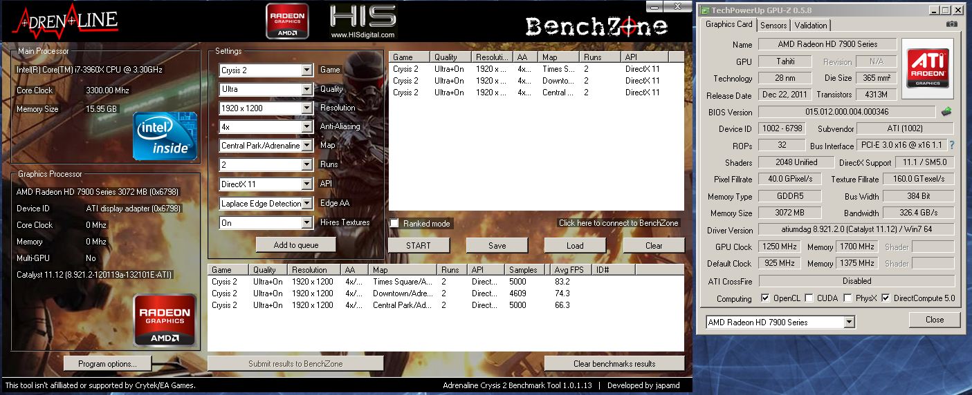
Task: Click the queue Resolution column header
Action: click(493, 57)
